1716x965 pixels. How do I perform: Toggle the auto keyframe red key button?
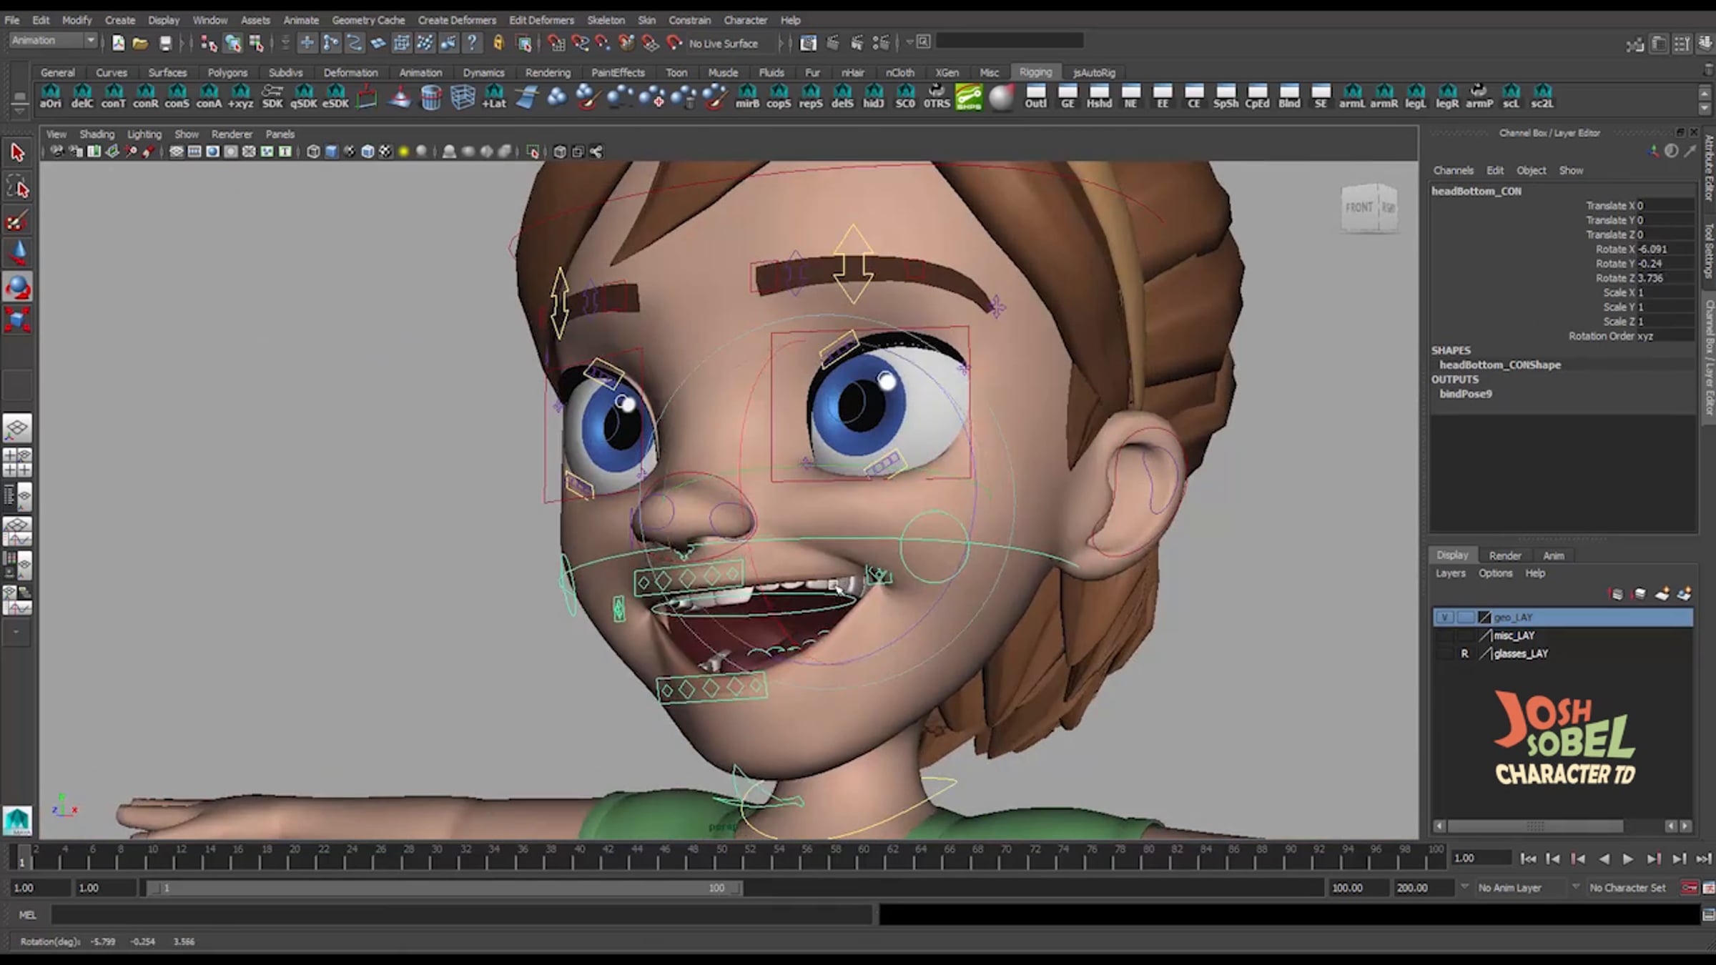tap(1689, 888)
